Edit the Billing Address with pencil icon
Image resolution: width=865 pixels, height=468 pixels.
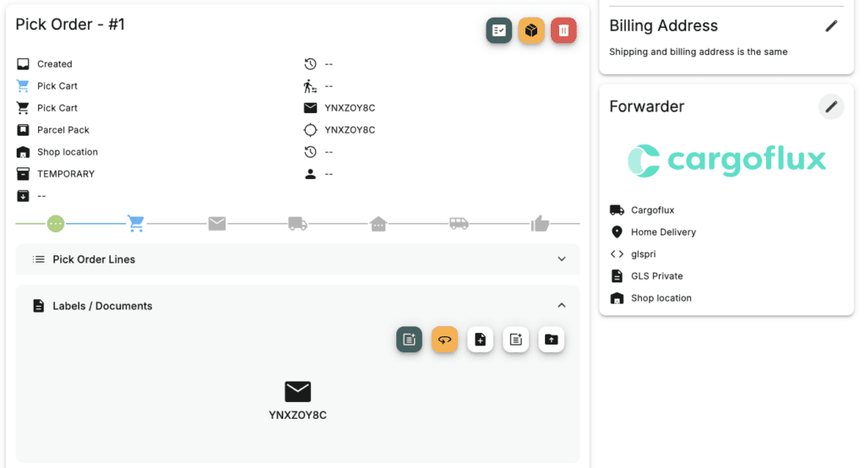pyautogui.click(x=831, y=26)
